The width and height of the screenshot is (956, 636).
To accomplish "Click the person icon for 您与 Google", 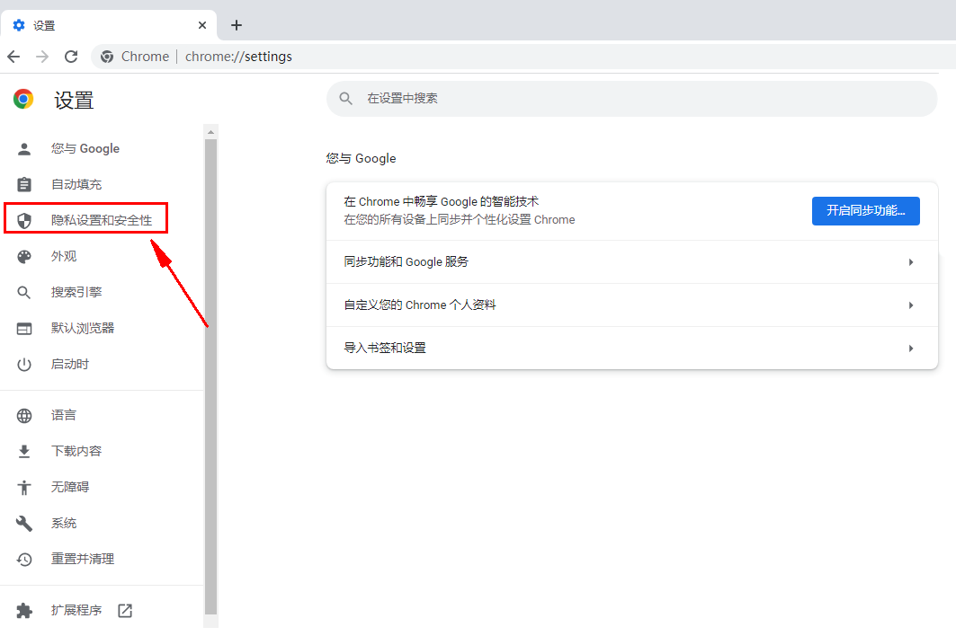I will (24, 148).
